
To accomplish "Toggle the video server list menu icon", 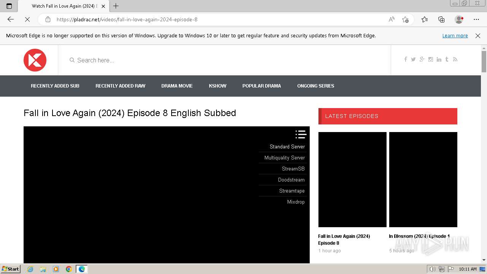I will pos(301,134).
